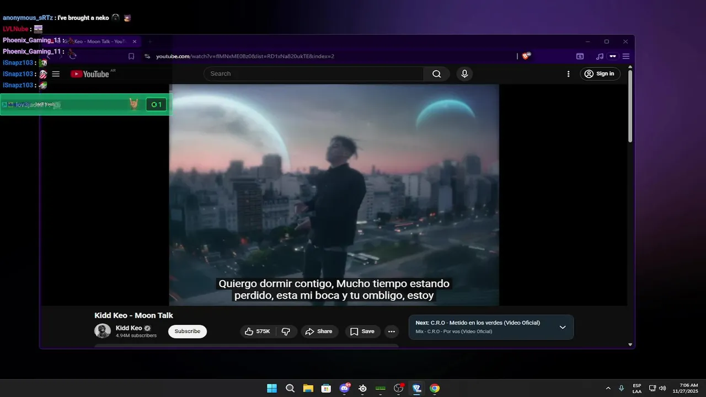The image size is (706, 397).
Task: Click the Kidd Keo - Moon Talk title
Action: coord(133,315)
